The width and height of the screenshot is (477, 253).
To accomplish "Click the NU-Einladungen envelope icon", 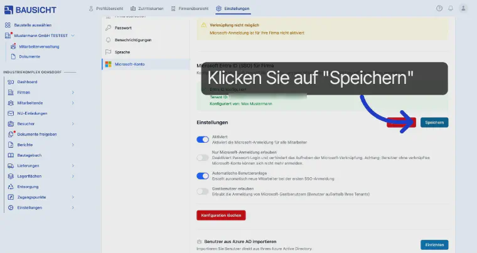I will pyautogui.click(x=11, y=113).
